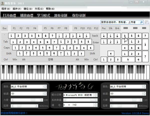The image size is (150, 116).
Task: Open the 输出设备 output device dropdown
Action: (95, 95)
